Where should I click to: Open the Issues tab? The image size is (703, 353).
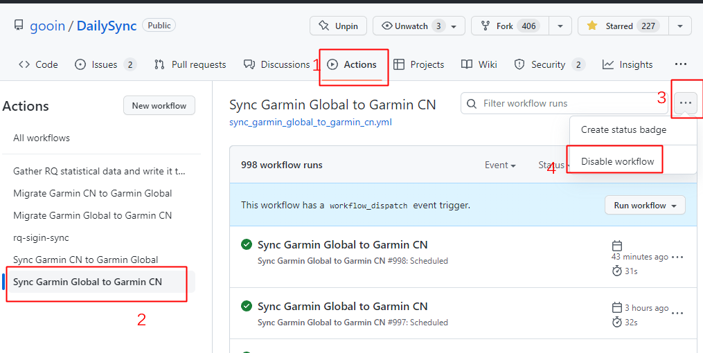pyautogui.click(x=105, y=64)
